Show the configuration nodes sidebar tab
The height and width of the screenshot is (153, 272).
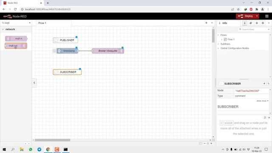pyautogui.click(x=263, y=23)
